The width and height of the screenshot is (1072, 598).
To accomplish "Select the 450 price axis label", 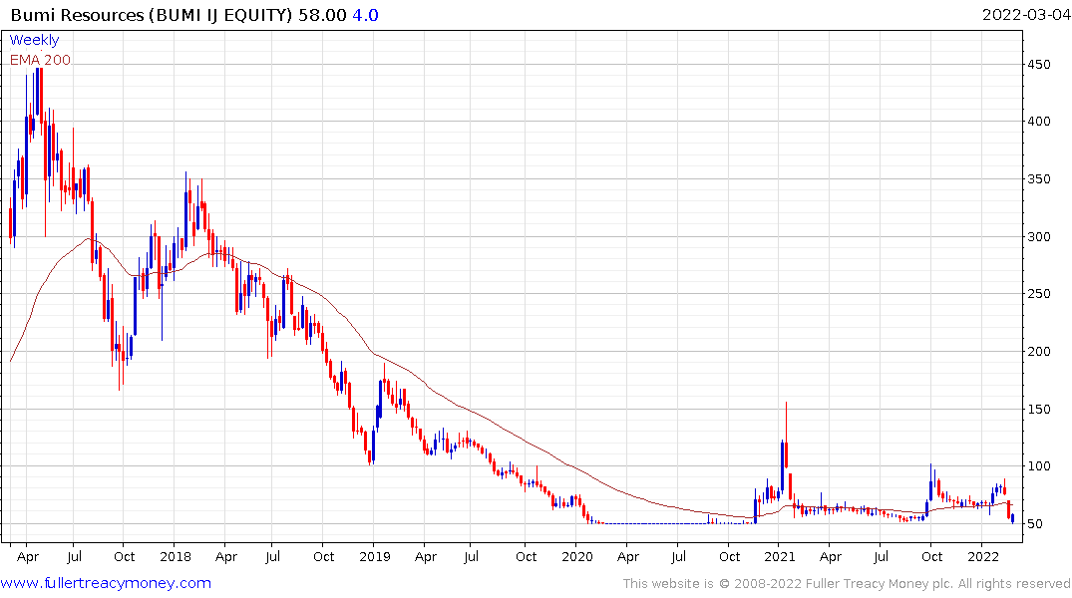I will pyautogui.click(x=1039, y=64).
